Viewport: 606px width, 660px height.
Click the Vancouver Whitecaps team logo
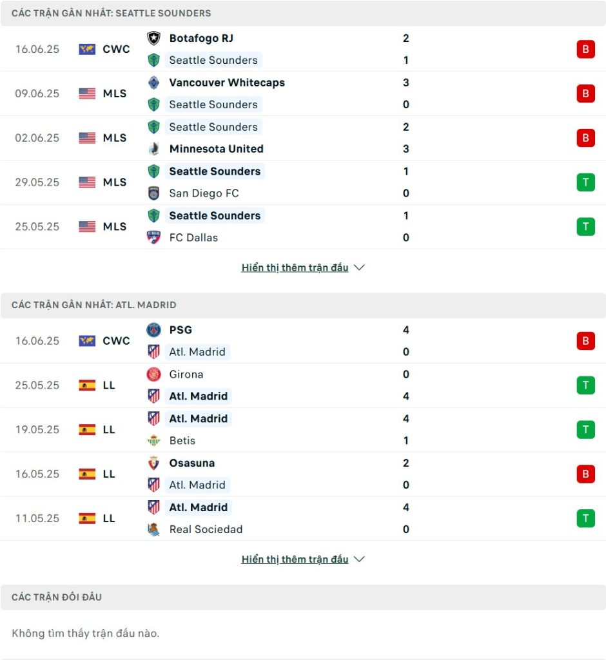click(x=153, y=82)
